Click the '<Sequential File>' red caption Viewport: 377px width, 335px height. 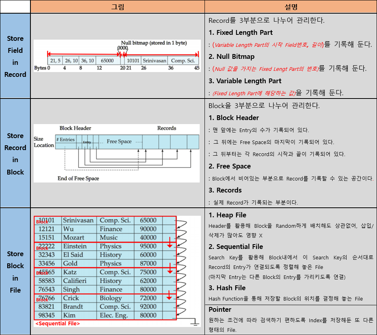58,323
